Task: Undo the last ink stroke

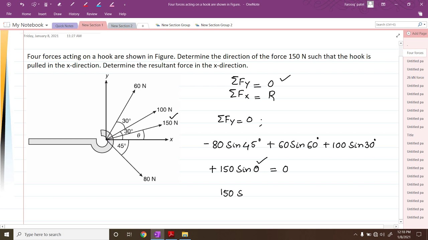Action: click(x=22, y=4)
